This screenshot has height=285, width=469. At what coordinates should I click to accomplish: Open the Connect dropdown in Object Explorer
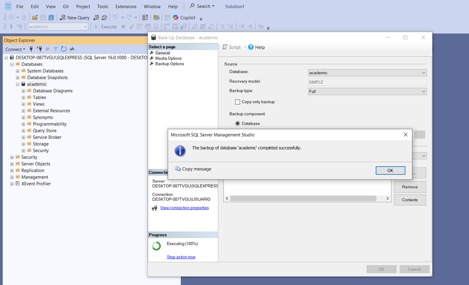tap(15, 49)
